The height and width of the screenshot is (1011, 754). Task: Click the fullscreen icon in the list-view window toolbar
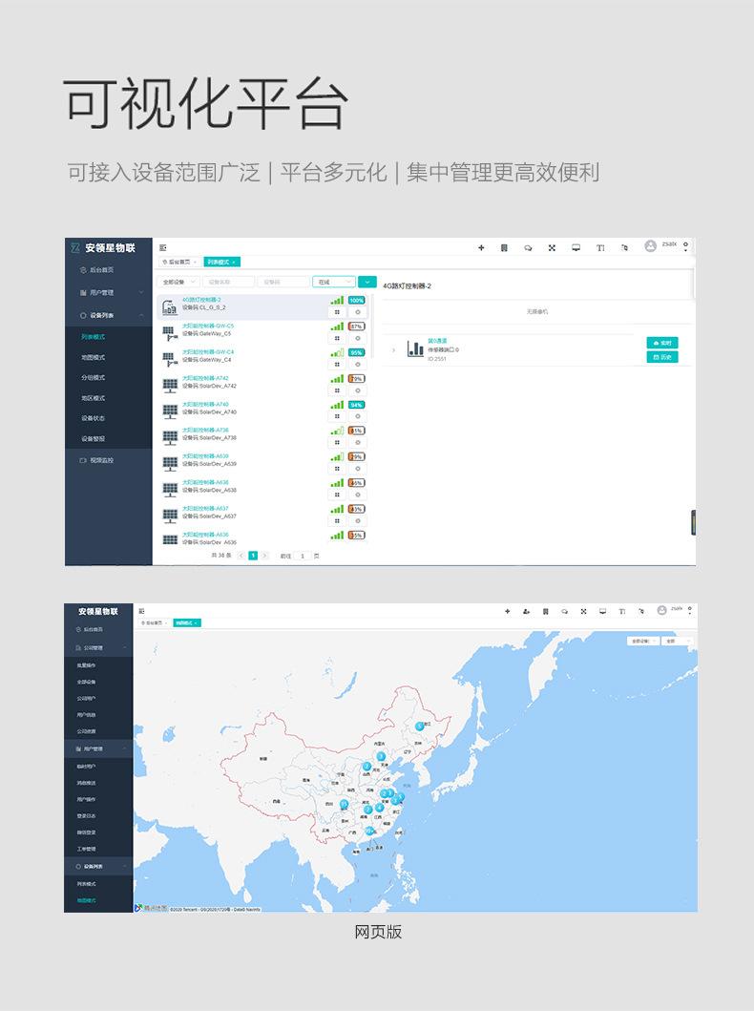(552, 248)
